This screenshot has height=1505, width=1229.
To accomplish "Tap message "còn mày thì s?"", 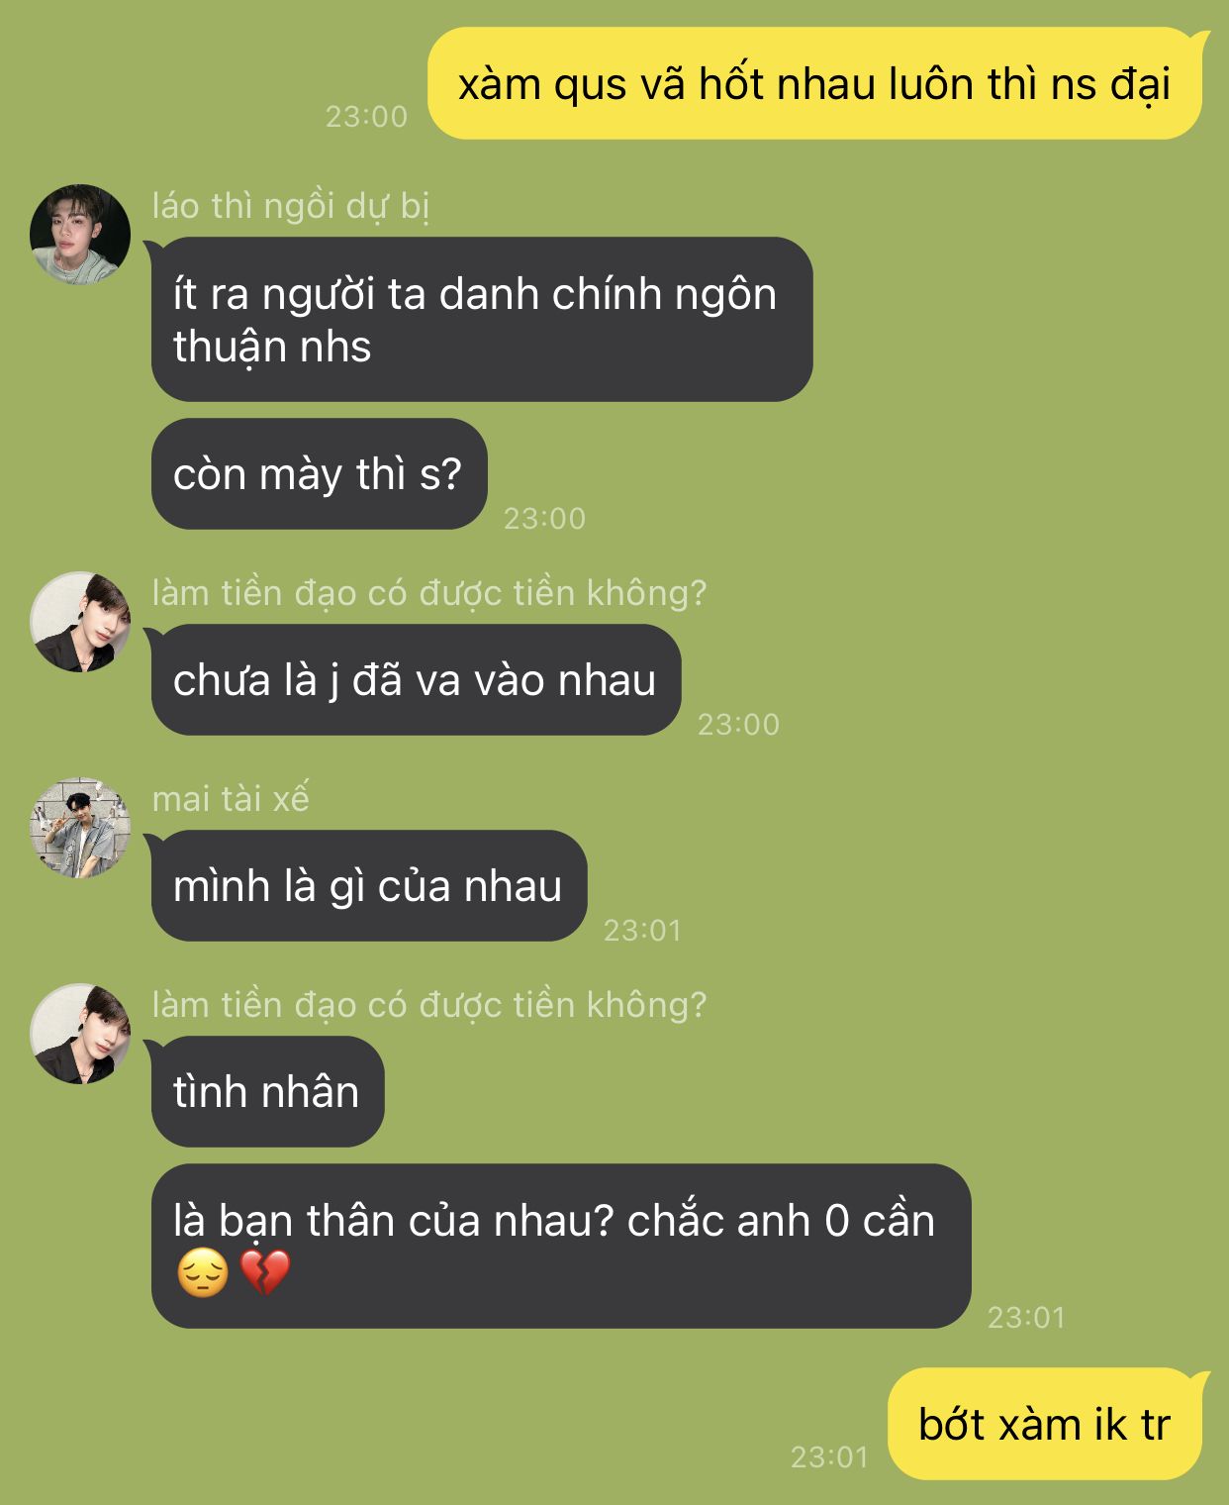I will pyautogui.click(x=317, y=474).
